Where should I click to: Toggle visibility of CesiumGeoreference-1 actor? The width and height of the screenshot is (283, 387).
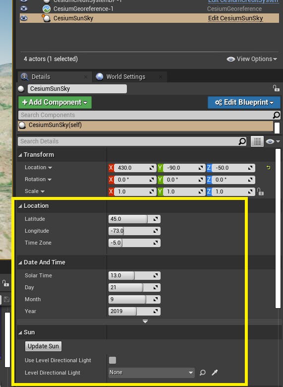[x=24, y=8]
